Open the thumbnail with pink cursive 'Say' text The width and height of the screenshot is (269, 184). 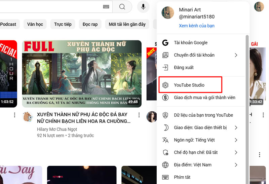click(x=21, y=175)
